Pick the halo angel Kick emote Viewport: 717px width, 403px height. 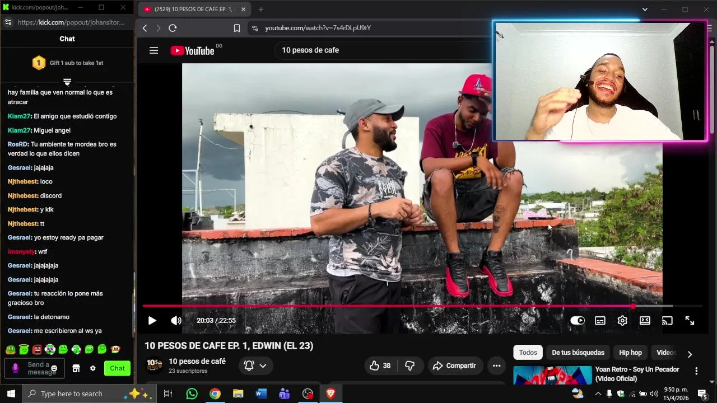(x=24, y=350)
